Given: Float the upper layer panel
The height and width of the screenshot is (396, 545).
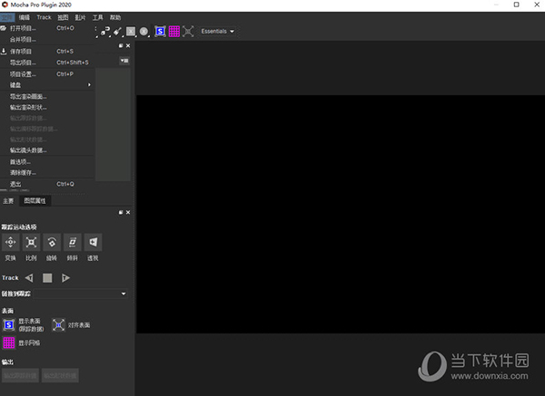Looking at the screenshot, I should click(121, 46).
